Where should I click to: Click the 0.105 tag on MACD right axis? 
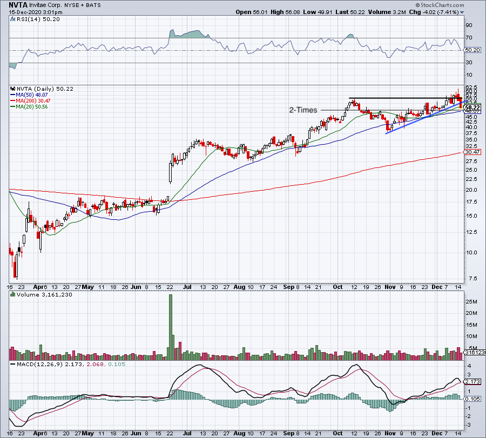tap(473, 399)
